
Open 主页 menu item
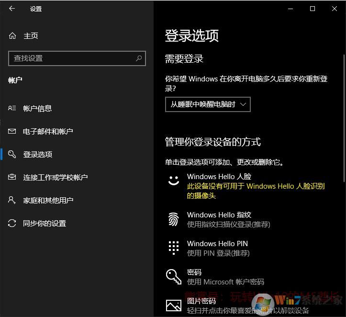tap(31, 35)
